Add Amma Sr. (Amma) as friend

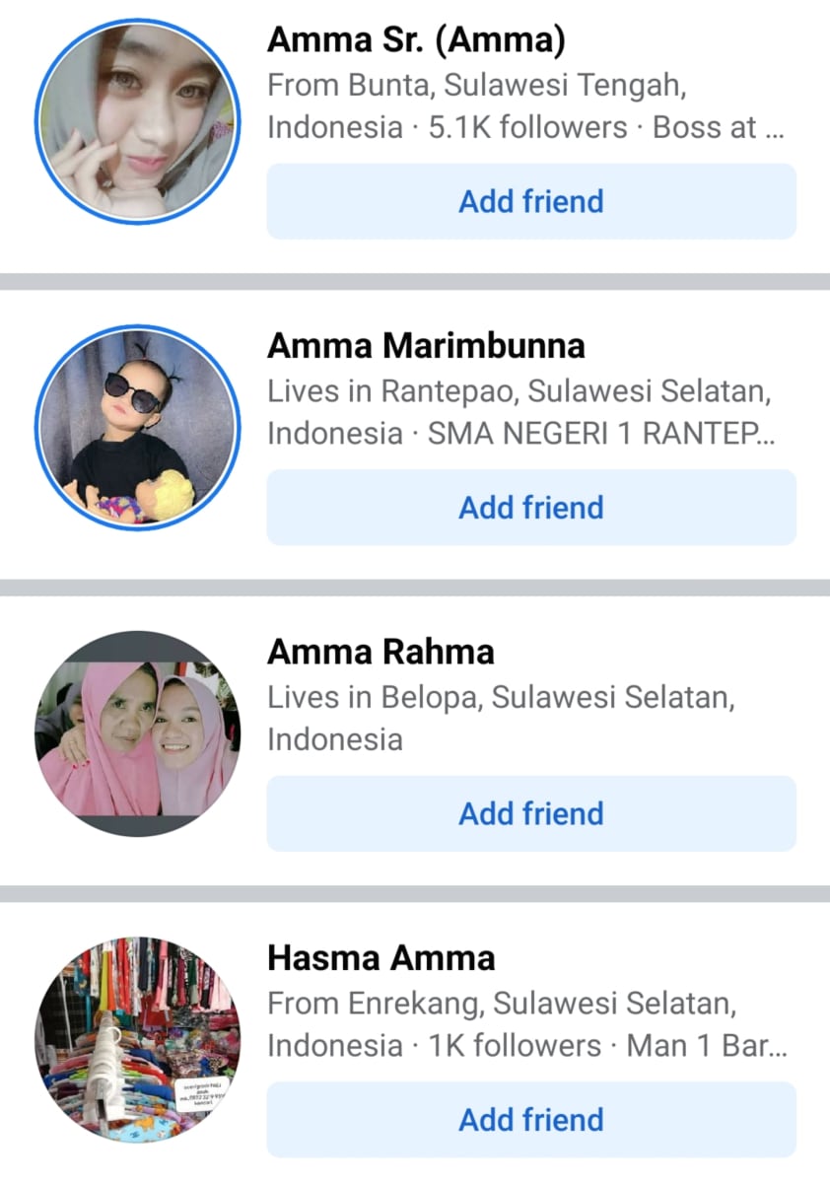tap(531, 201)
